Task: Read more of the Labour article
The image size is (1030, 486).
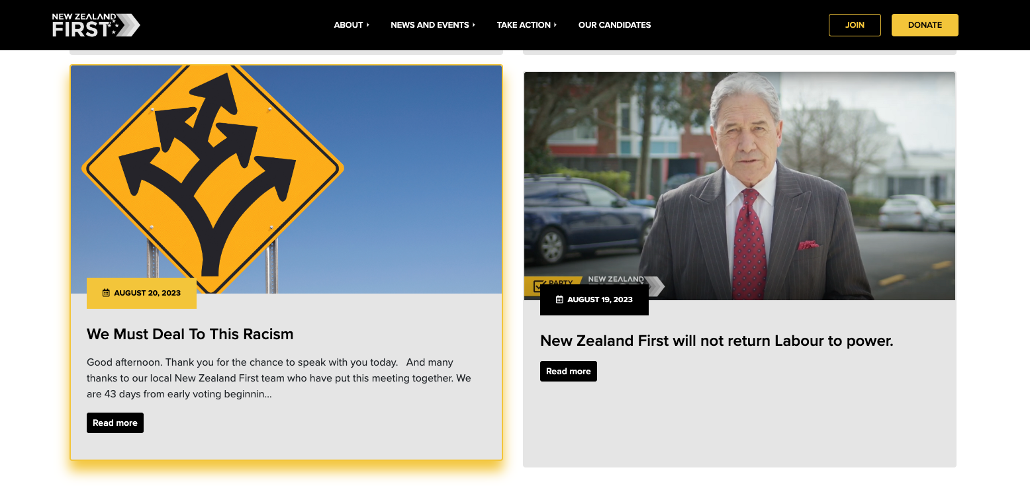Action: [569, 372]
